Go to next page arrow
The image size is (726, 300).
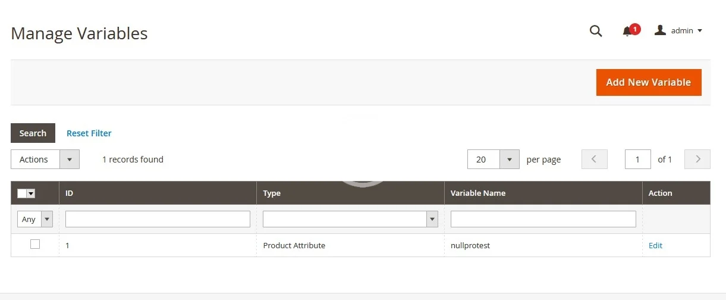tap(697, 160)
